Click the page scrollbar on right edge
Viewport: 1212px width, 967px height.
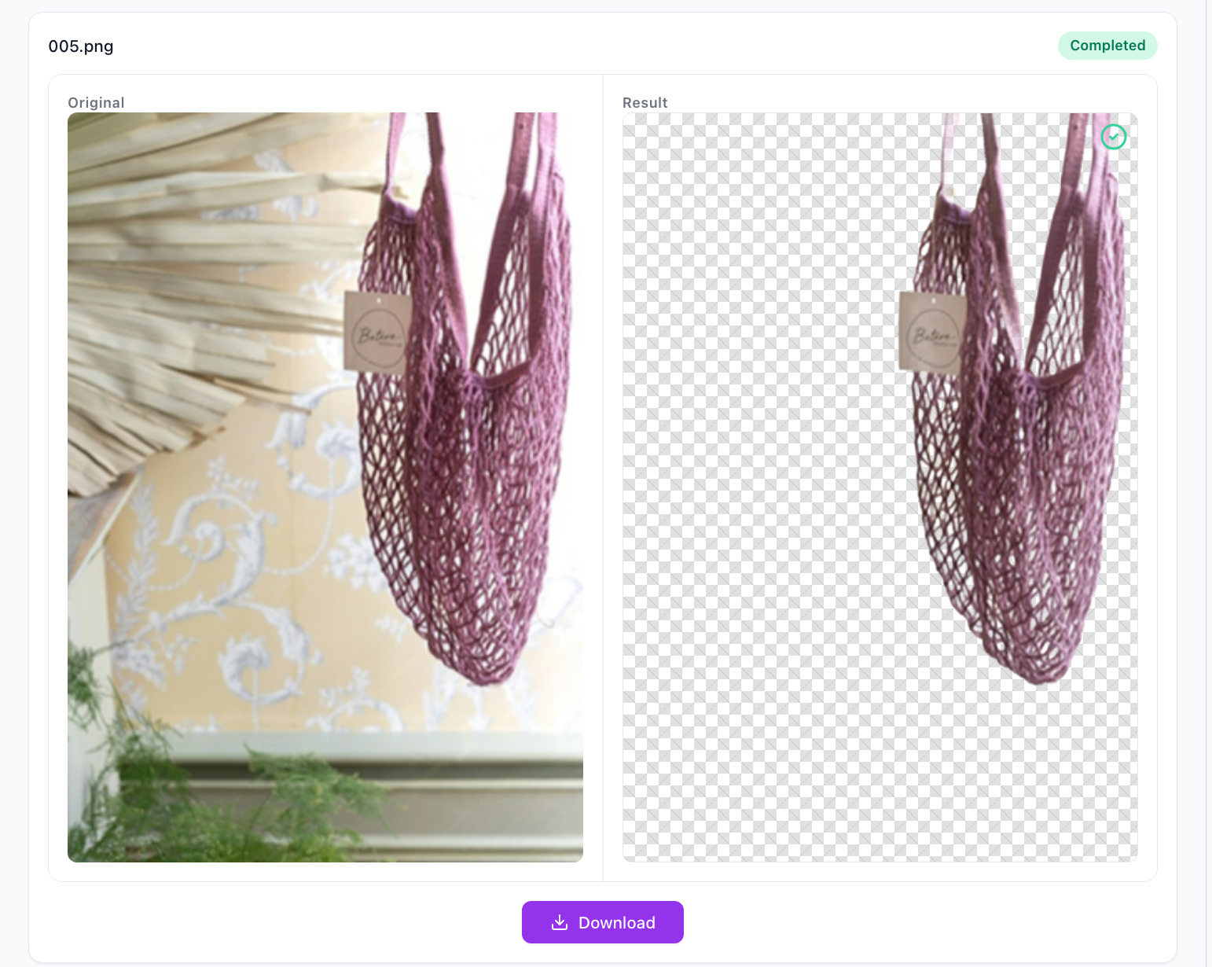point(1208,472)
